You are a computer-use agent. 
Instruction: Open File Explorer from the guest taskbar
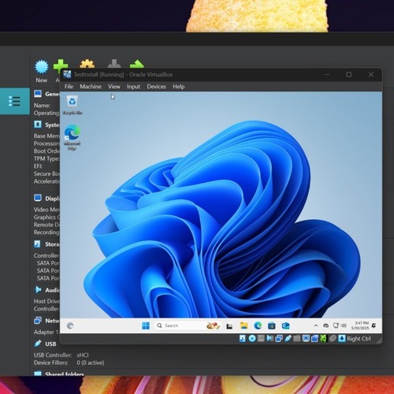point(244,325)
